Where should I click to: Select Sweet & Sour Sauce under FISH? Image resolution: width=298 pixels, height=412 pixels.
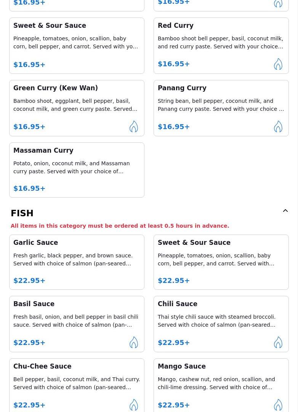tap(221, 262)
